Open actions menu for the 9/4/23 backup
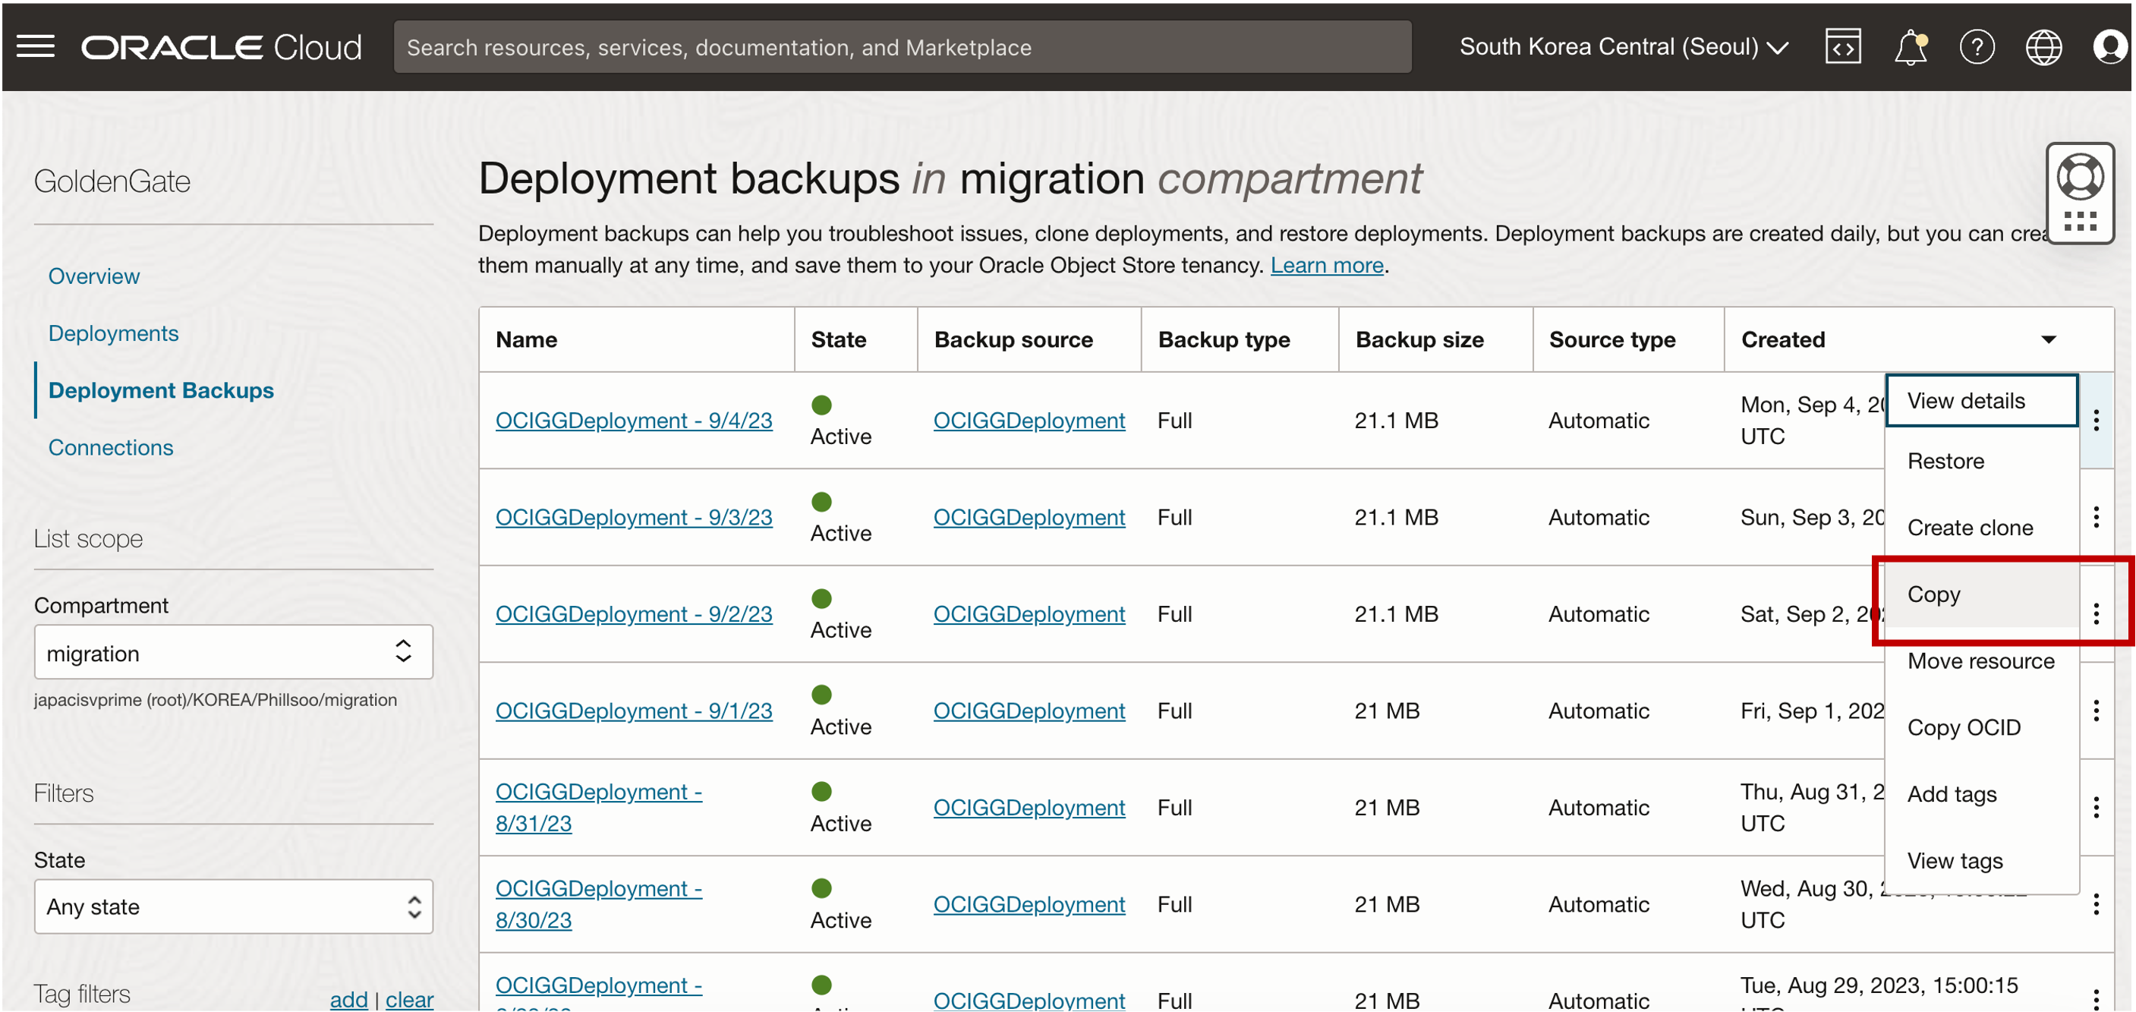The width and height of the screenshot is (2136, 1012). [x=2097, y=421]
